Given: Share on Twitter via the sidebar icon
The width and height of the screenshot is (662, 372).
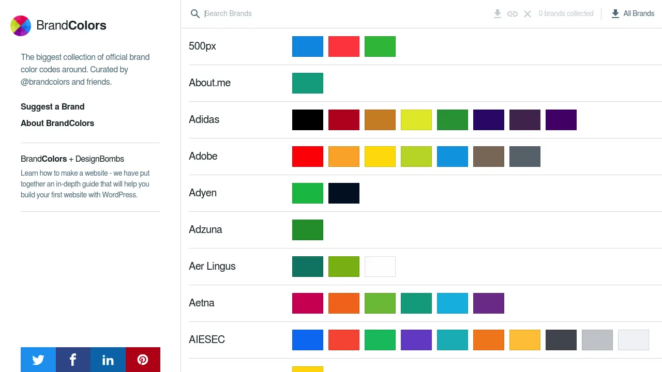Looking at the screenshot, I should click(38, 360).
